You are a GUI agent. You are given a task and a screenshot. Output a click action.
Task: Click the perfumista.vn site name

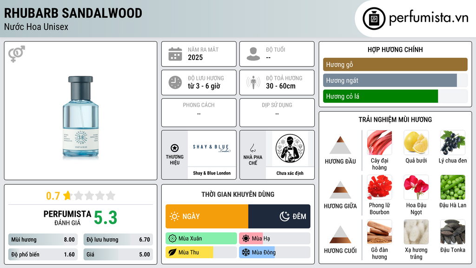429,18
